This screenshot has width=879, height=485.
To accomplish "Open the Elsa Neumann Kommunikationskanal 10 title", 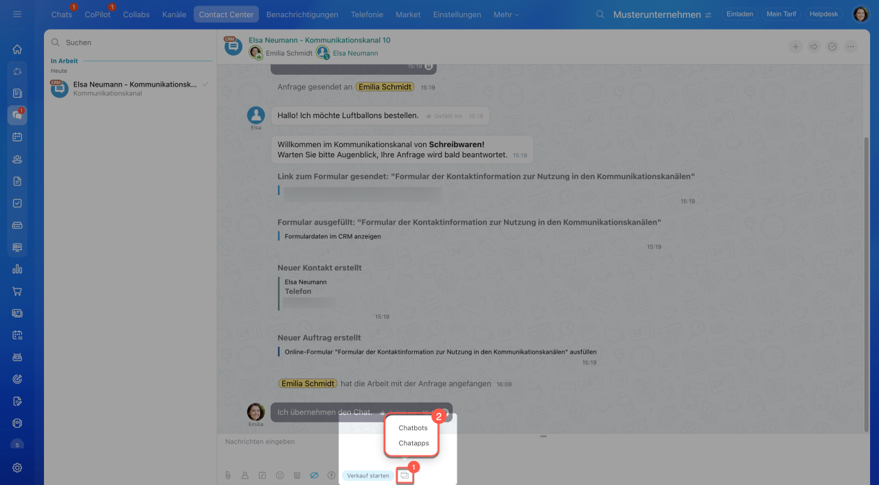I will [319, 41].
